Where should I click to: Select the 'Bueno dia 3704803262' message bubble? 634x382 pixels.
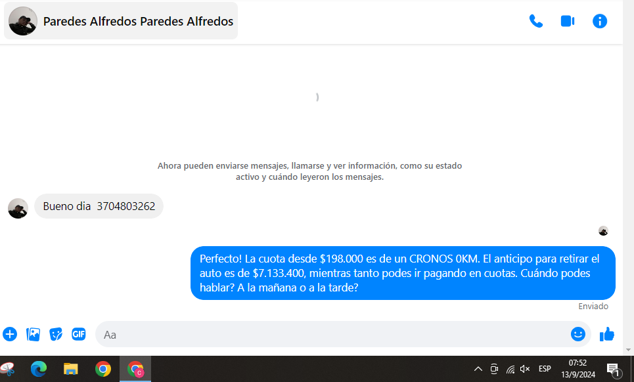pos(99,206)
